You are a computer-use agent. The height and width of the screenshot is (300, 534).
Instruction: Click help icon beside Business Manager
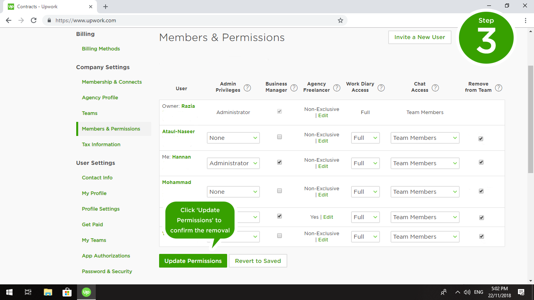click(x=294, y=88)
